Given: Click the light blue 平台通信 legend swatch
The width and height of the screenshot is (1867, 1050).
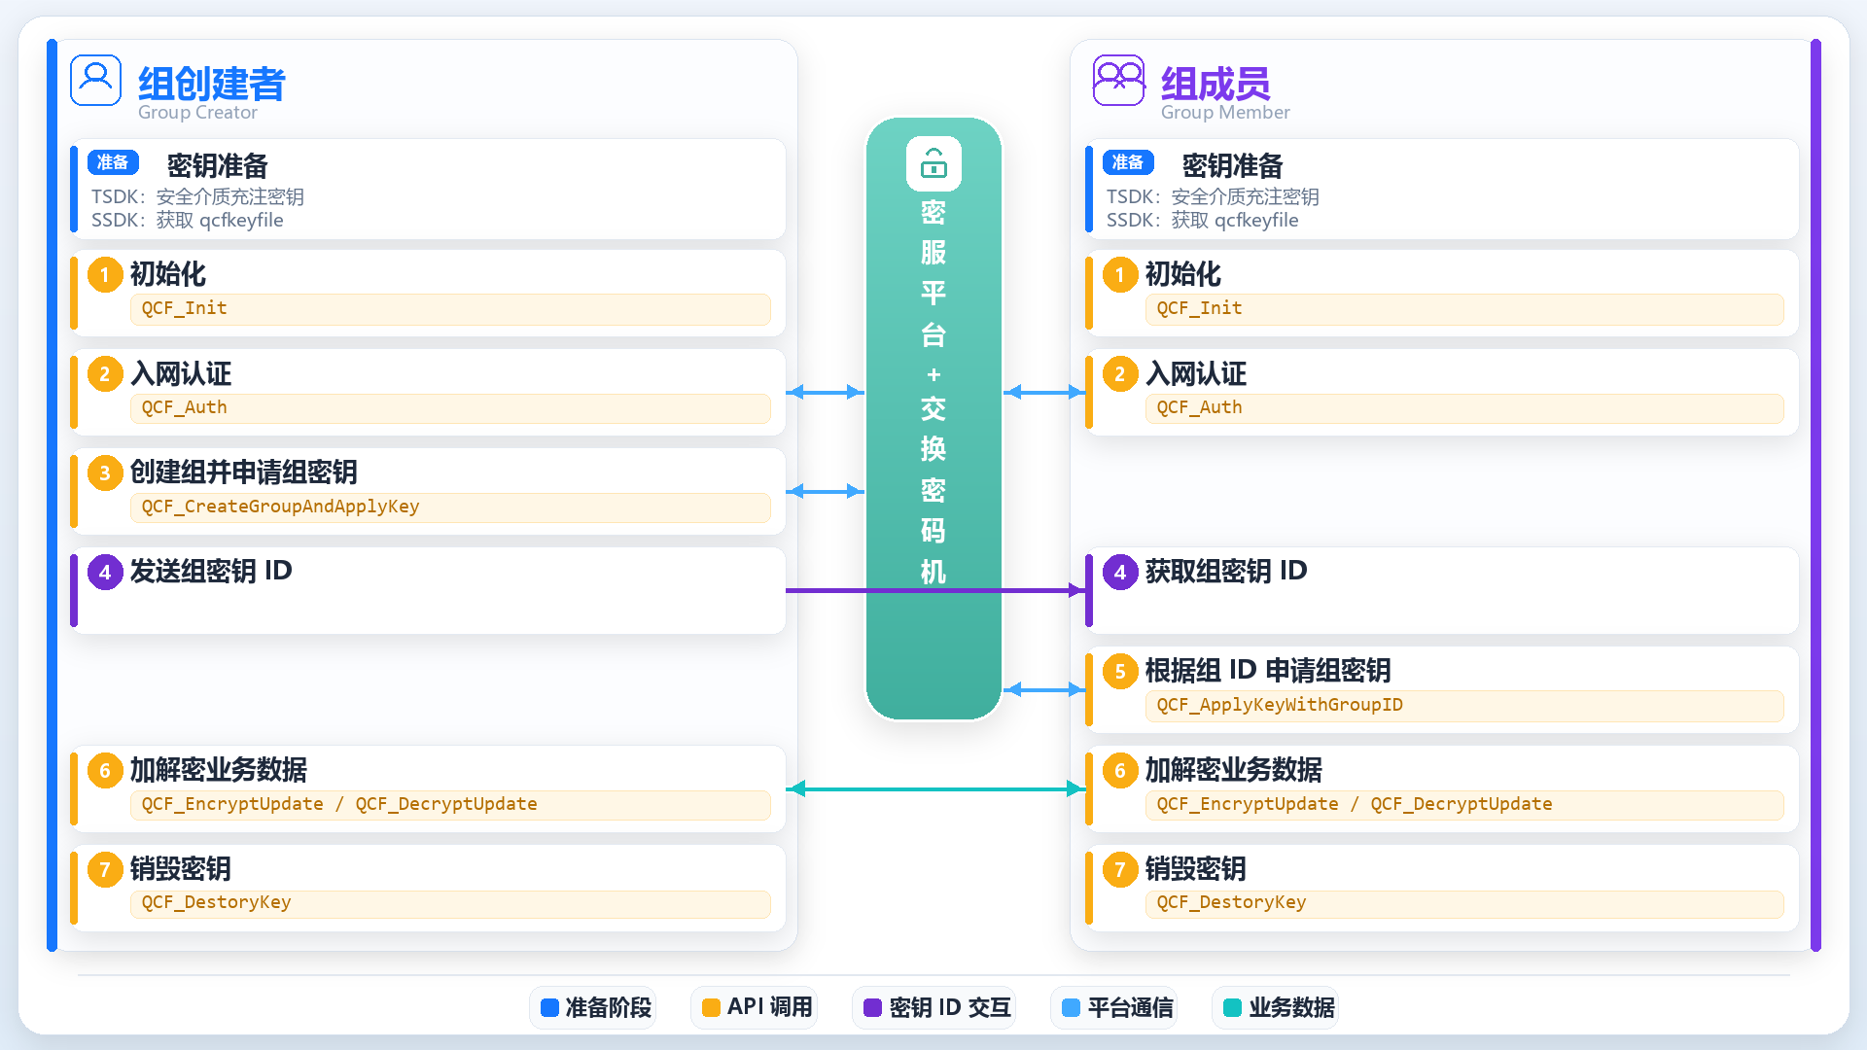Looking at the screenshot, I should point(1071,1007).
